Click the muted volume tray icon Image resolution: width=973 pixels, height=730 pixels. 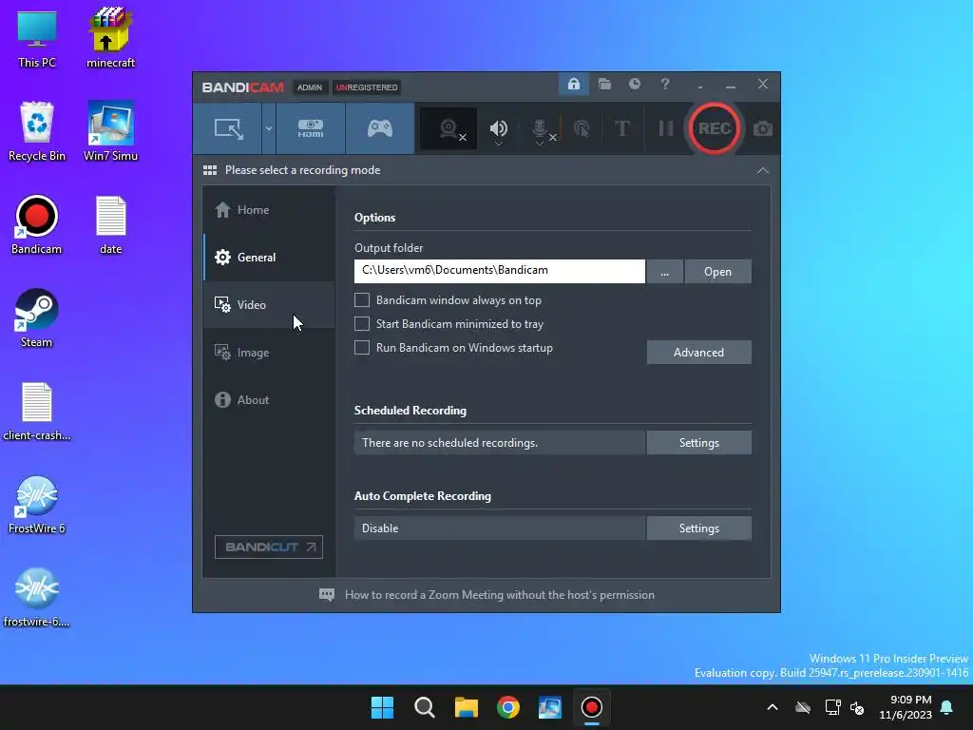857,707
